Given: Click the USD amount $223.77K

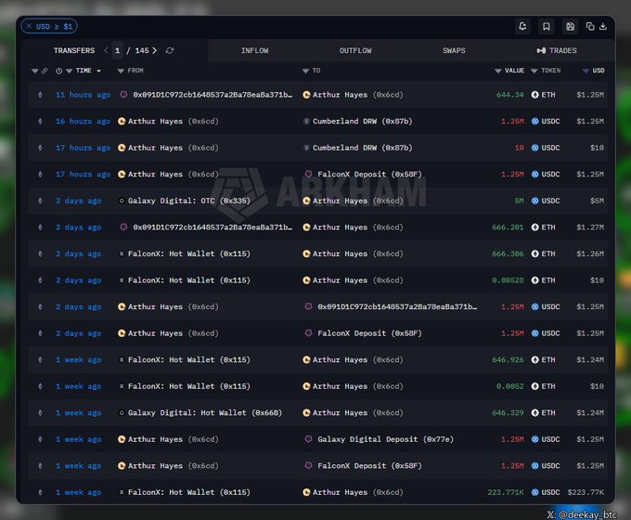Looking at the screenshot, I should coord(586,492).
